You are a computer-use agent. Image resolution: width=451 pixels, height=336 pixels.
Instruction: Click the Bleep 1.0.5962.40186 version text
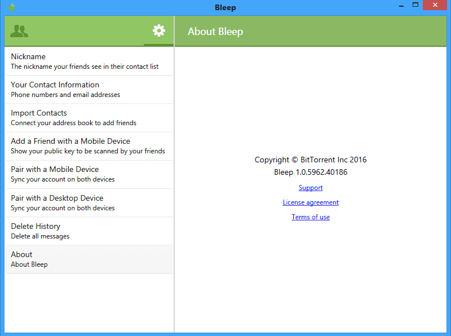tap(311, 172)
